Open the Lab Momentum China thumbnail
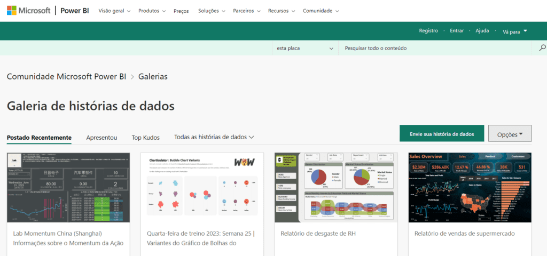The image size is (547, 256). [x=68, y=187]
